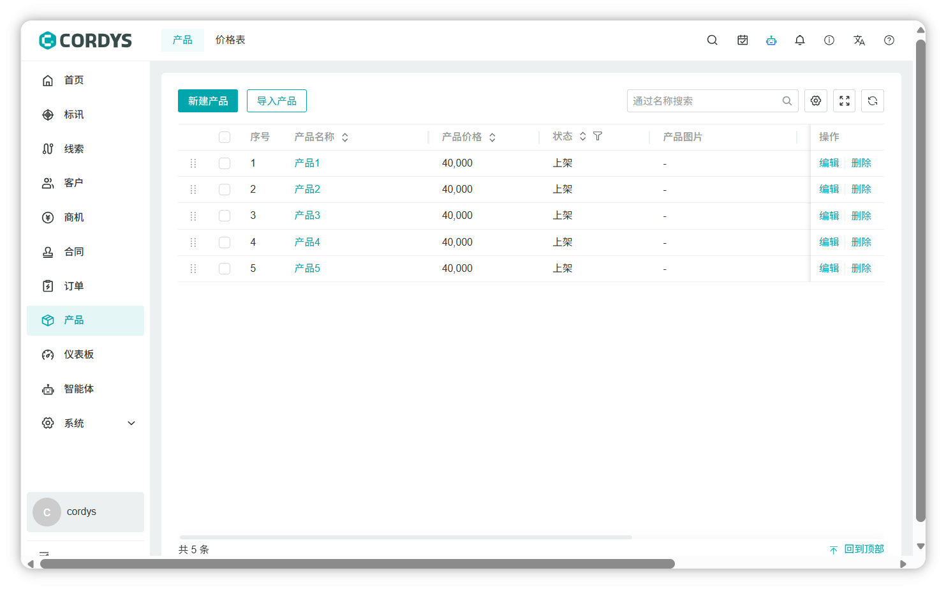Check the 产品1 row checkbox

(225, 163)
